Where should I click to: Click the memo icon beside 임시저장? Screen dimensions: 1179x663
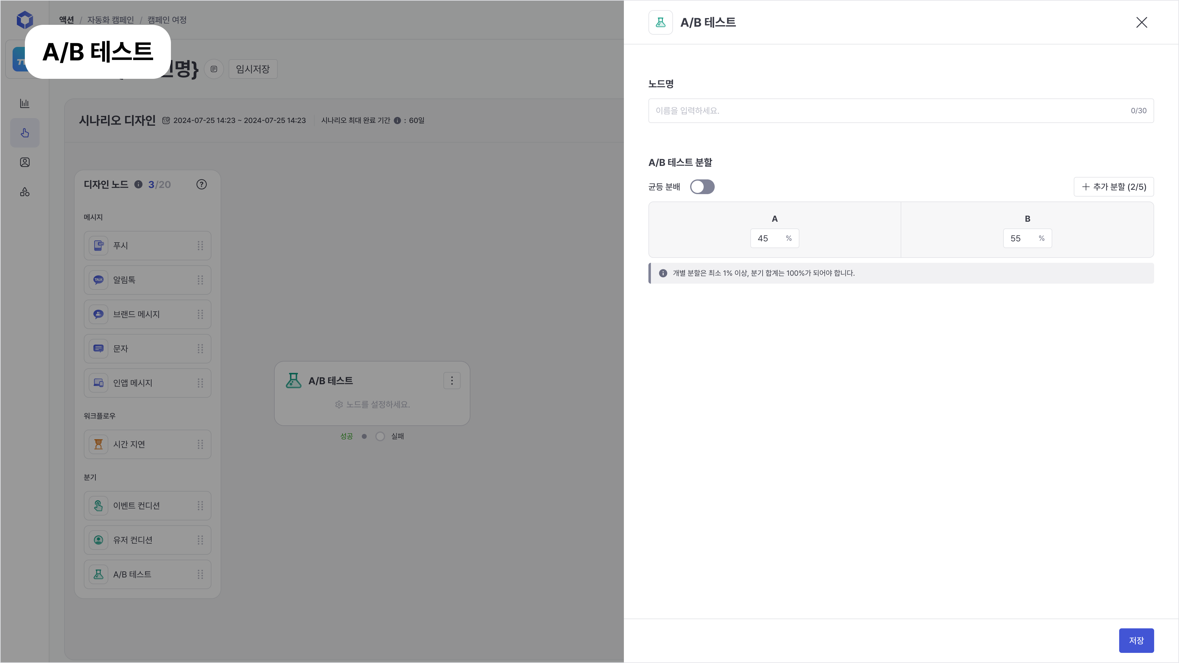[x=213, y=69]
